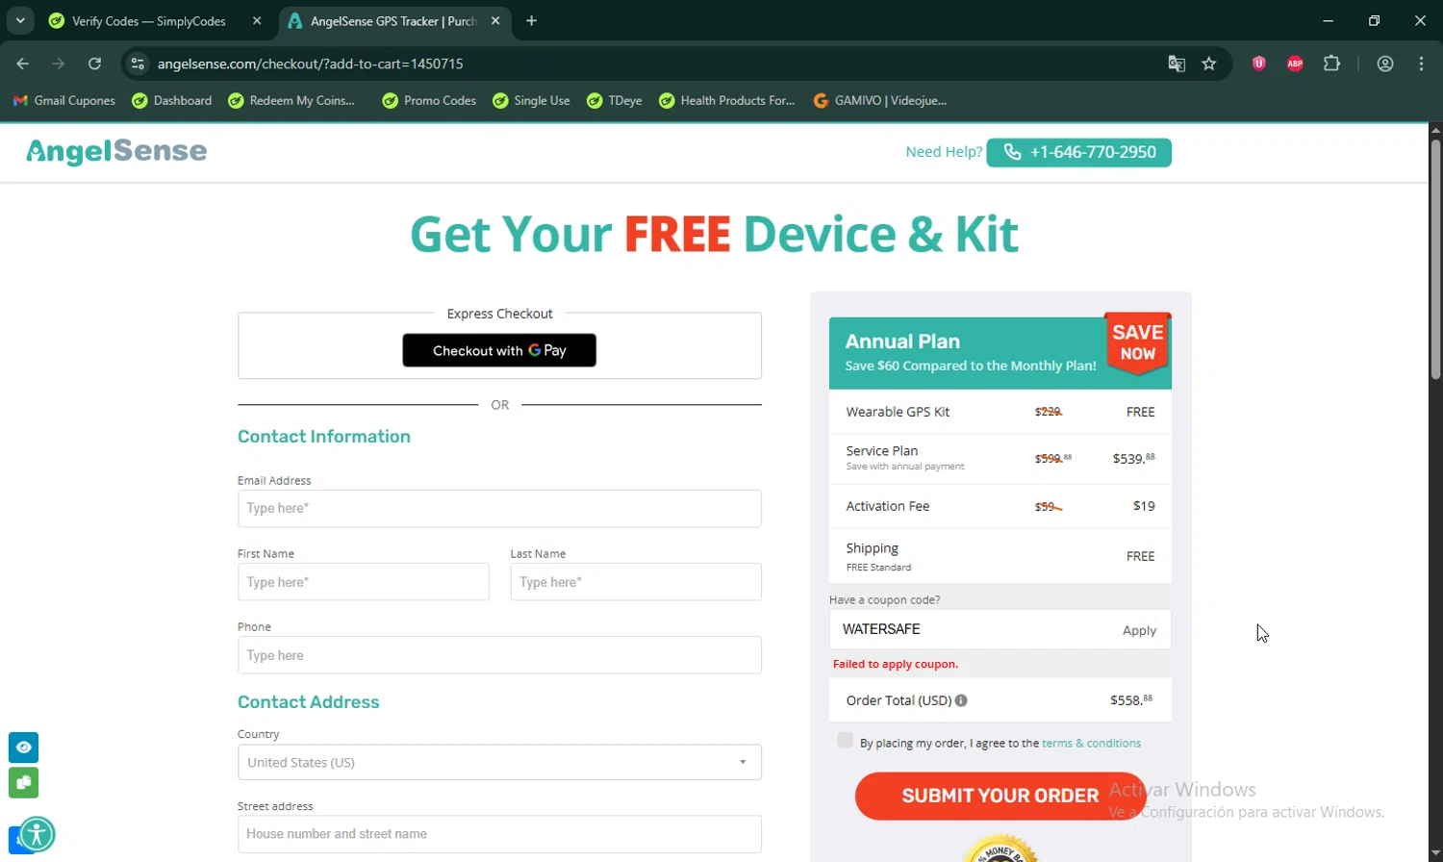Focus the Street address field
This screenshot has width=1443, height=862.
pos(499,834)
